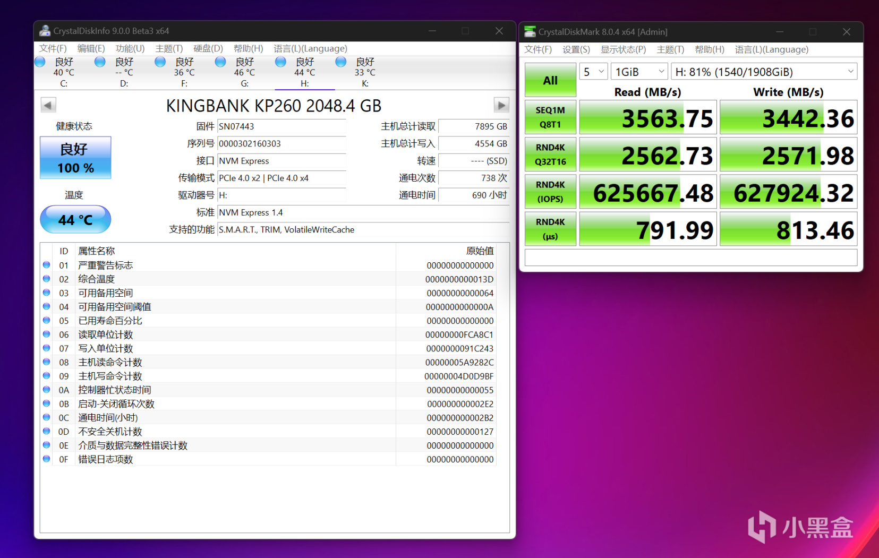Click status orb for attribute 04 可用备用空间阈值
Screen dimensions: 879x558
[47, 306]
